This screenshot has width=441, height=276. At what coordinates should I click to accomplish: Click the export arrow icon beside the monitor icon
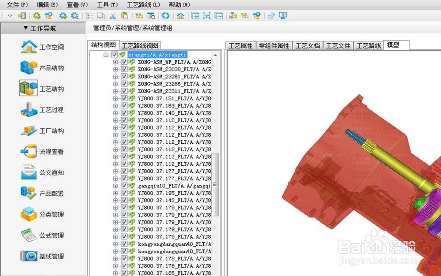[x=271, y=16]
